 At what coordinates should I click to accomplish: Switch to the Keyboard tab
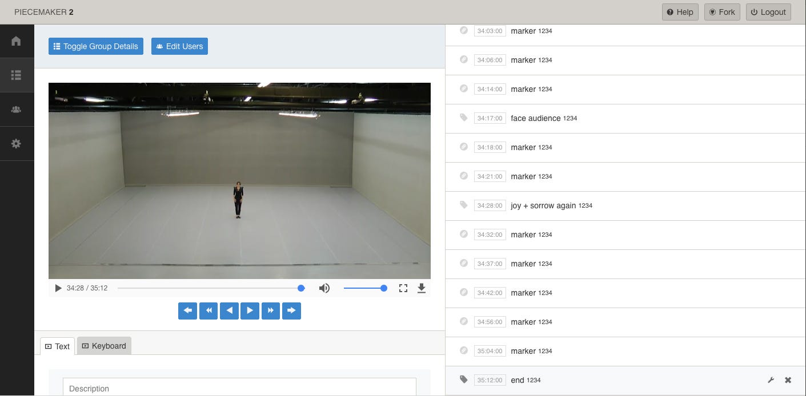coord(104,346)
